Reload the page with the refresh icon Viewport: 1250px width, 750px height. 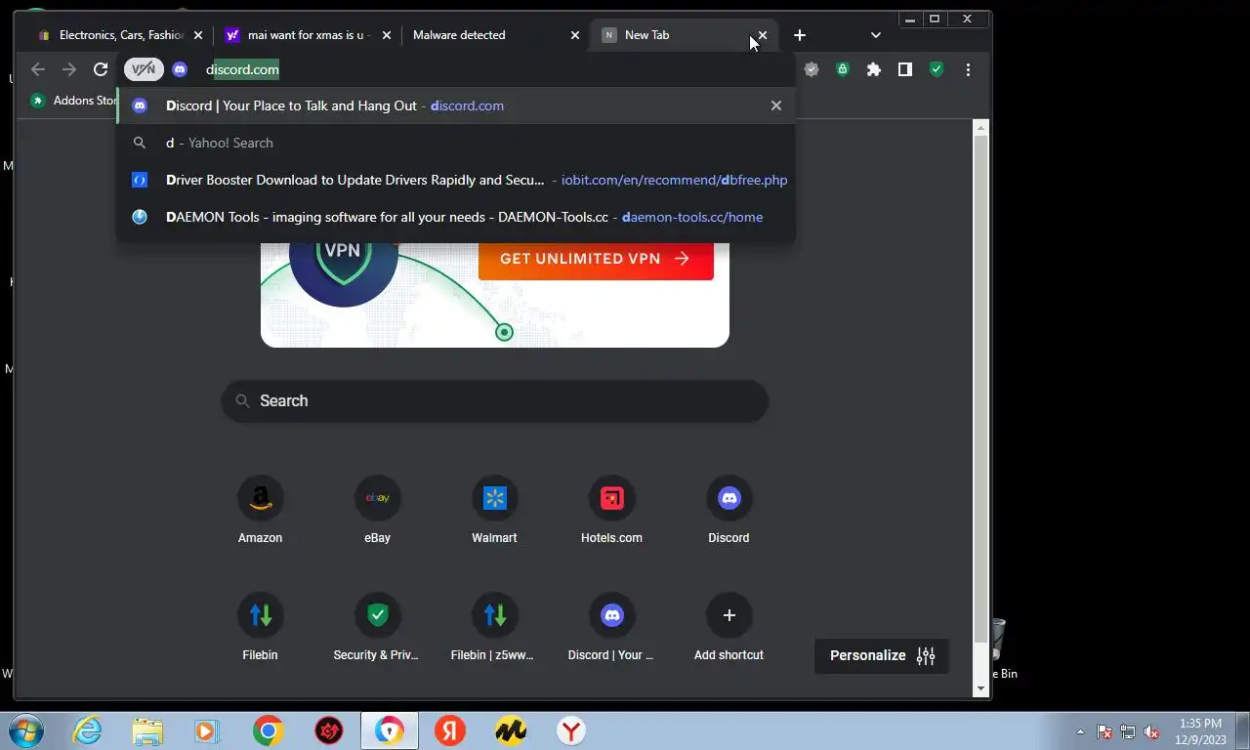tap(100, 69)
